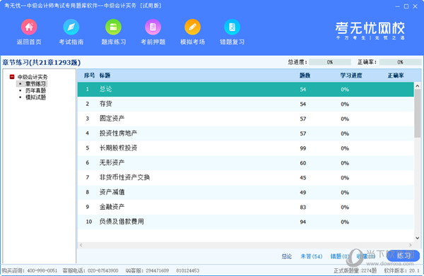
Task: Click the horizontal scrollbar left arrow
Action: pos(81,245)
